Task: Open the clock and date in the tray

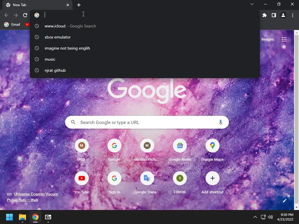Action: click(x=285, y=217)
